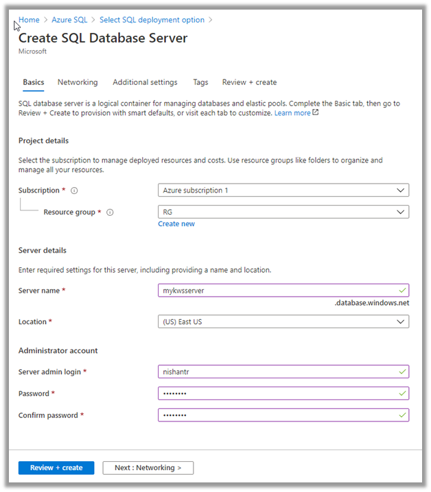
Task: Click the Subscription info icon
Action: point(73,190)
